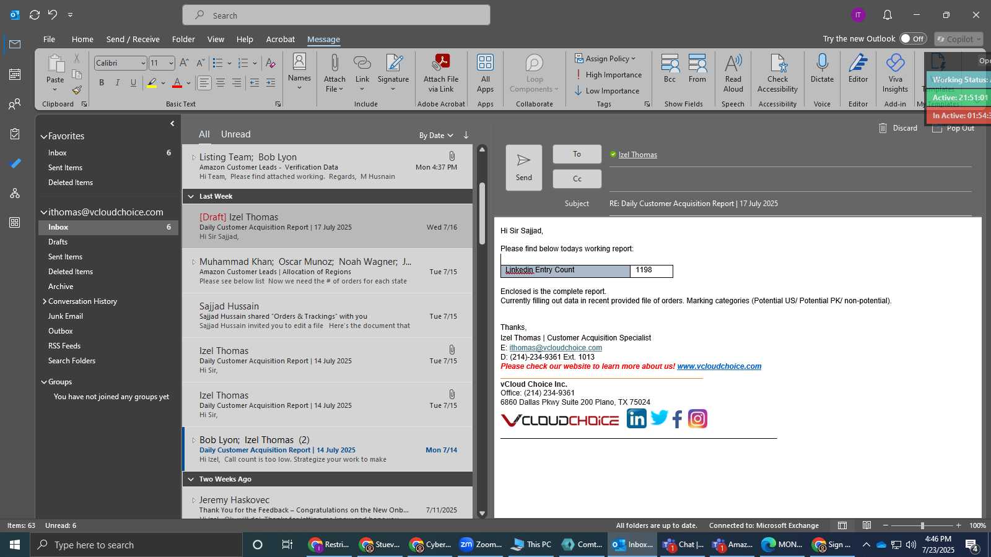The image size is (991, 557).
Task: Click the ithomas@vcloudchoice.com email link
Action: [556, 348]
